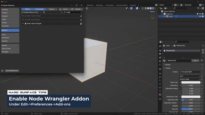This screenshot has height=115, width=205.
Task: Expand the Preview panel
Action: 164,65
